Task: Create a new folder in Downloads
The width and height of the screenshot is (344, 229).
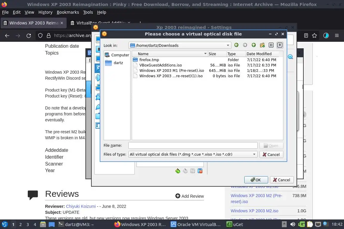Action: tap(262, 45)
